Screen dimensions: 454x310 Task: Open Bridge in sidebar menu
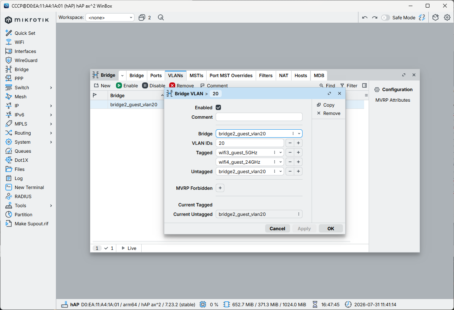21,70
